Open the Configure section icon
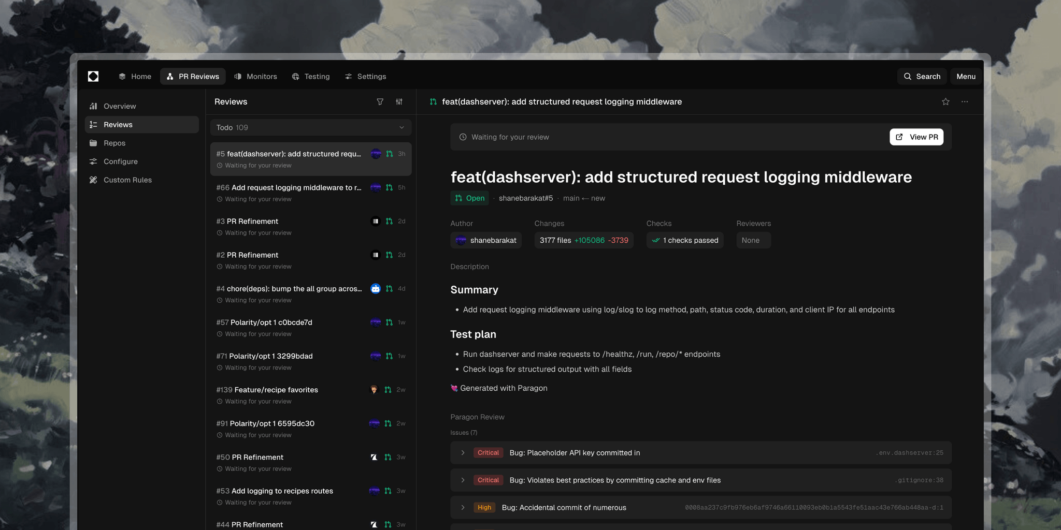 coord(93,161)
